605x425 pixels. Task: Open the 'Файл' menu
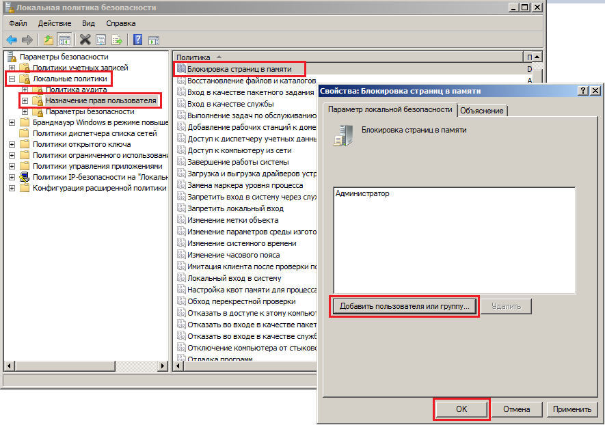18,23
